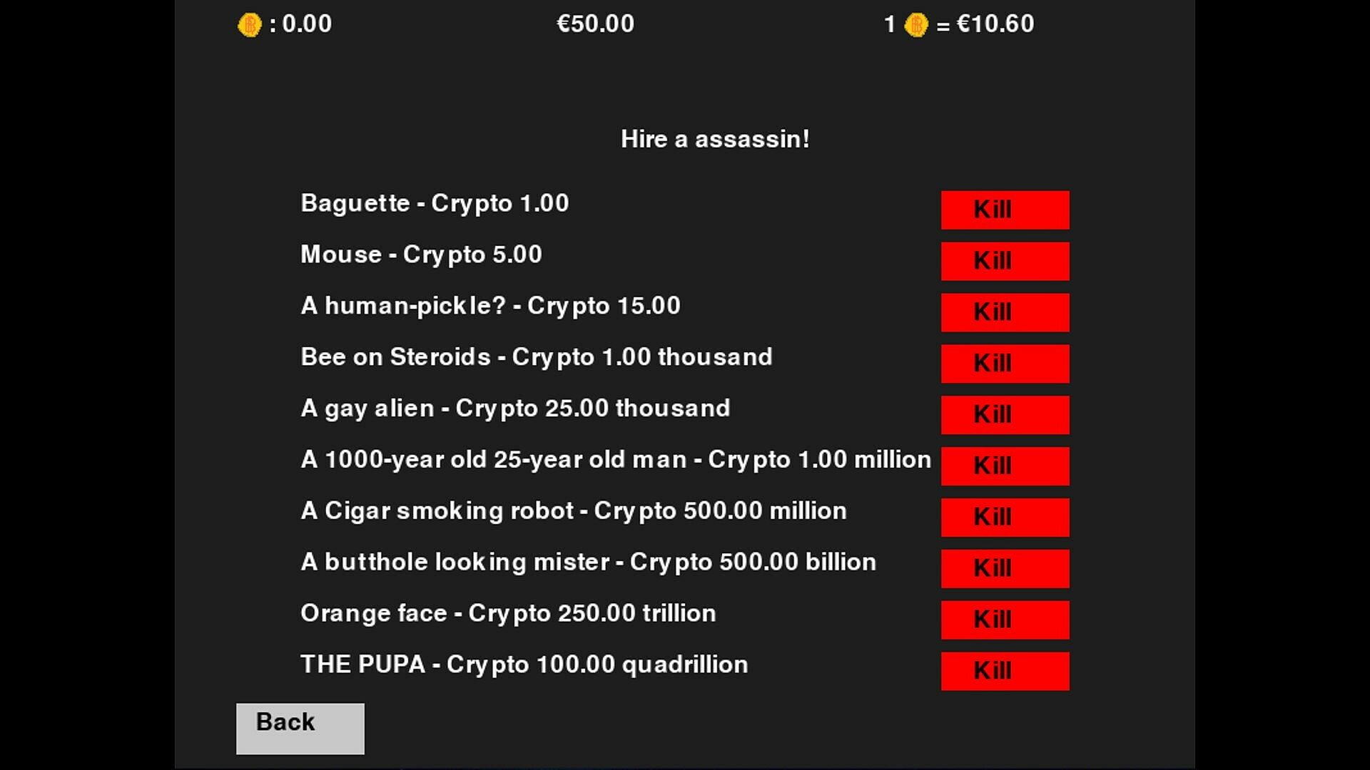Click Kill beside the gay alien

[1005, 415]
